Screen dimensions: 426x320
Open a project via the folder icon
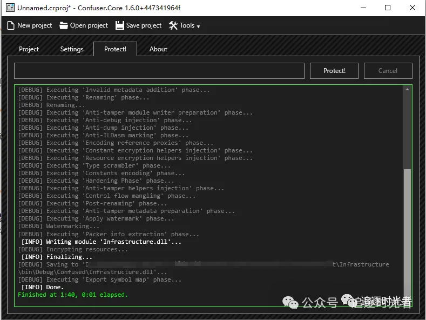(x=64, y=25)
